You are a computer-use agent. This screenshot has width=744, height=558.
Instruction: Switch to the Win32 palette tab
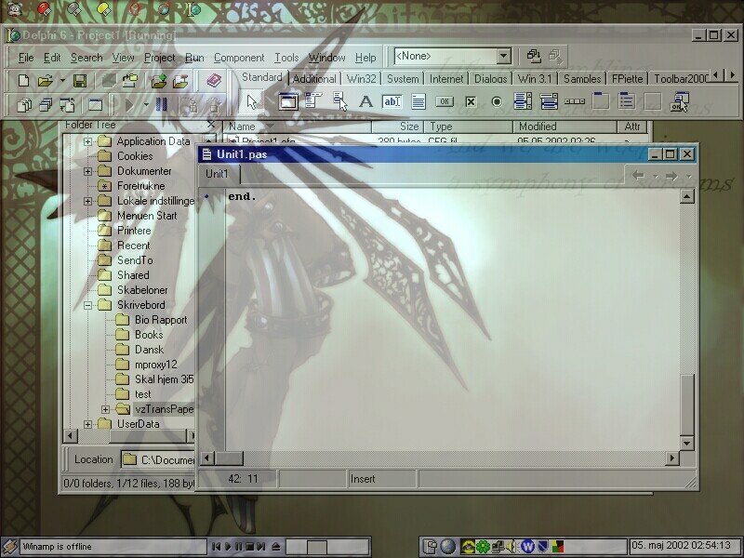pyautogui.click(x=361, y=78)
